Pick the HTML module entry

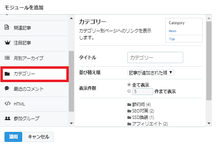point(34,104)
